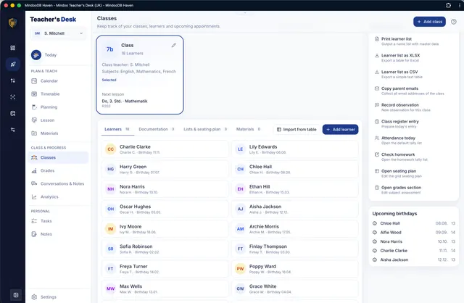464x303 pixels.
Task: Switch to Lists & seating plan tab
Action: coord(205,129)
